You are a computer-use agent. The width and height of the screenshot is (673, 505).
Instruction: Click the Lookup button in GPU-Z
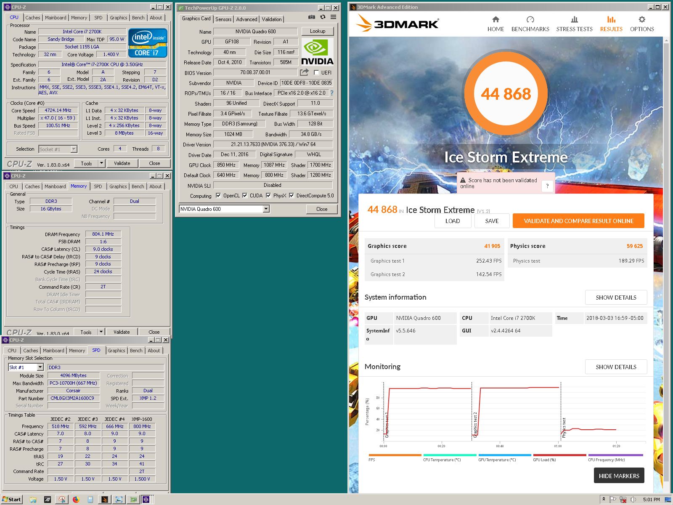point(318,31)
